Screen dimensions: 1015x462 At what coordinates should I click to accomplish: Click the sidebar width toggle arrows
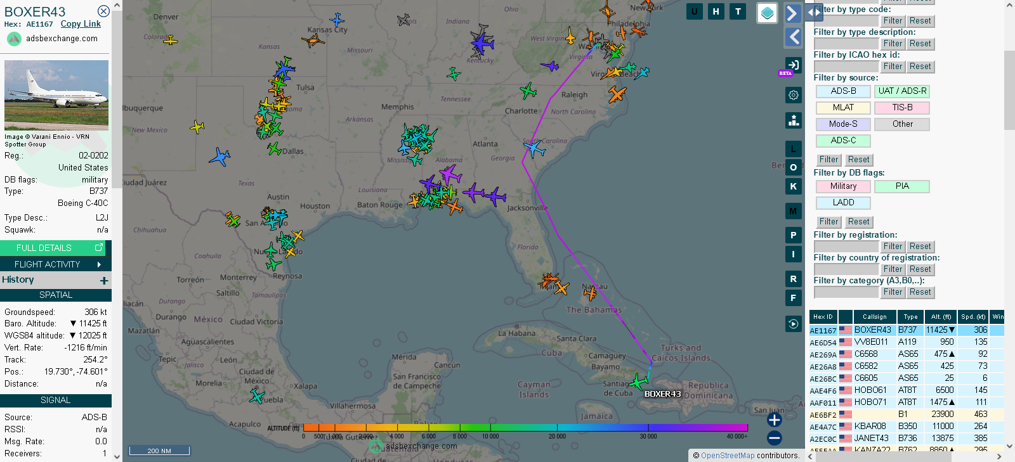pyautogui.click(x=814, y=11)
